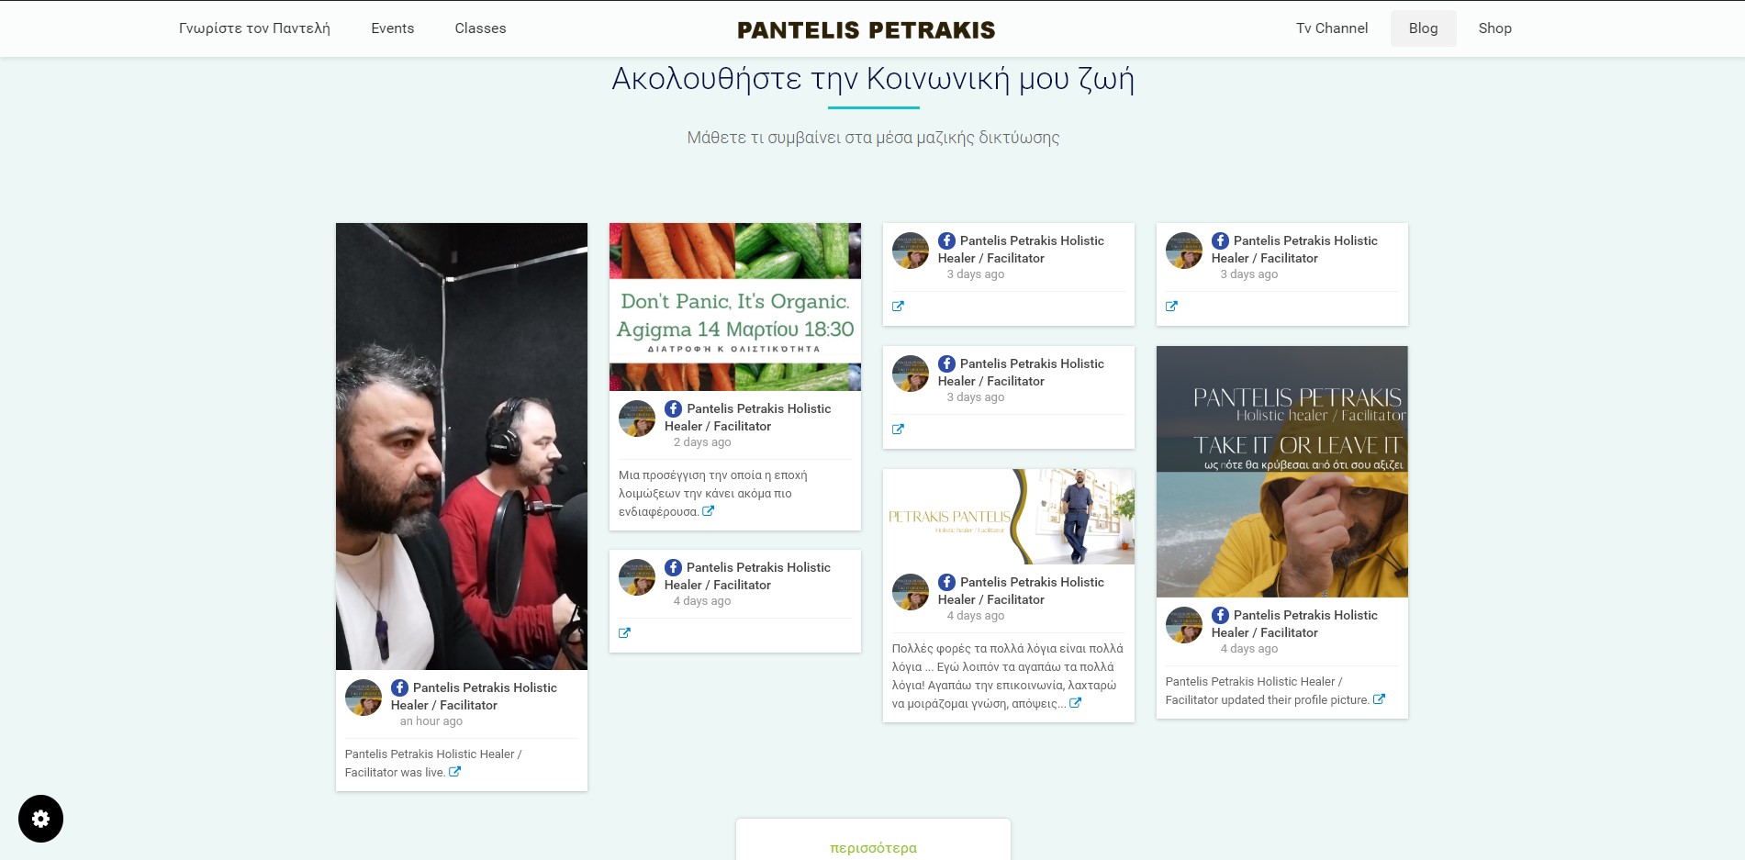Click Facebook icon on 'an hour ago' post
The width and height of the screenshot is (1745, 860).
[x=400, y=687]
